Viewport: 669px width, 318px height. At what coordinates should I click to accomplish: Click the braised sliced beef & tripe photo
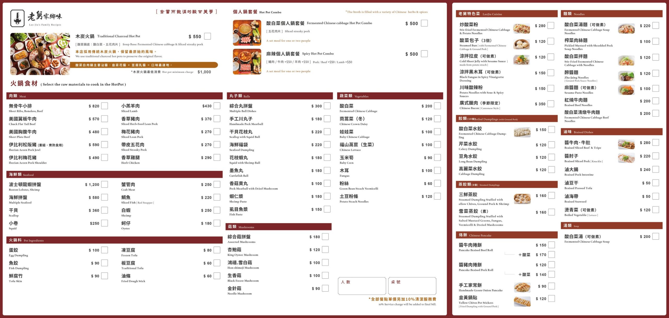click(x=626, y=144)
